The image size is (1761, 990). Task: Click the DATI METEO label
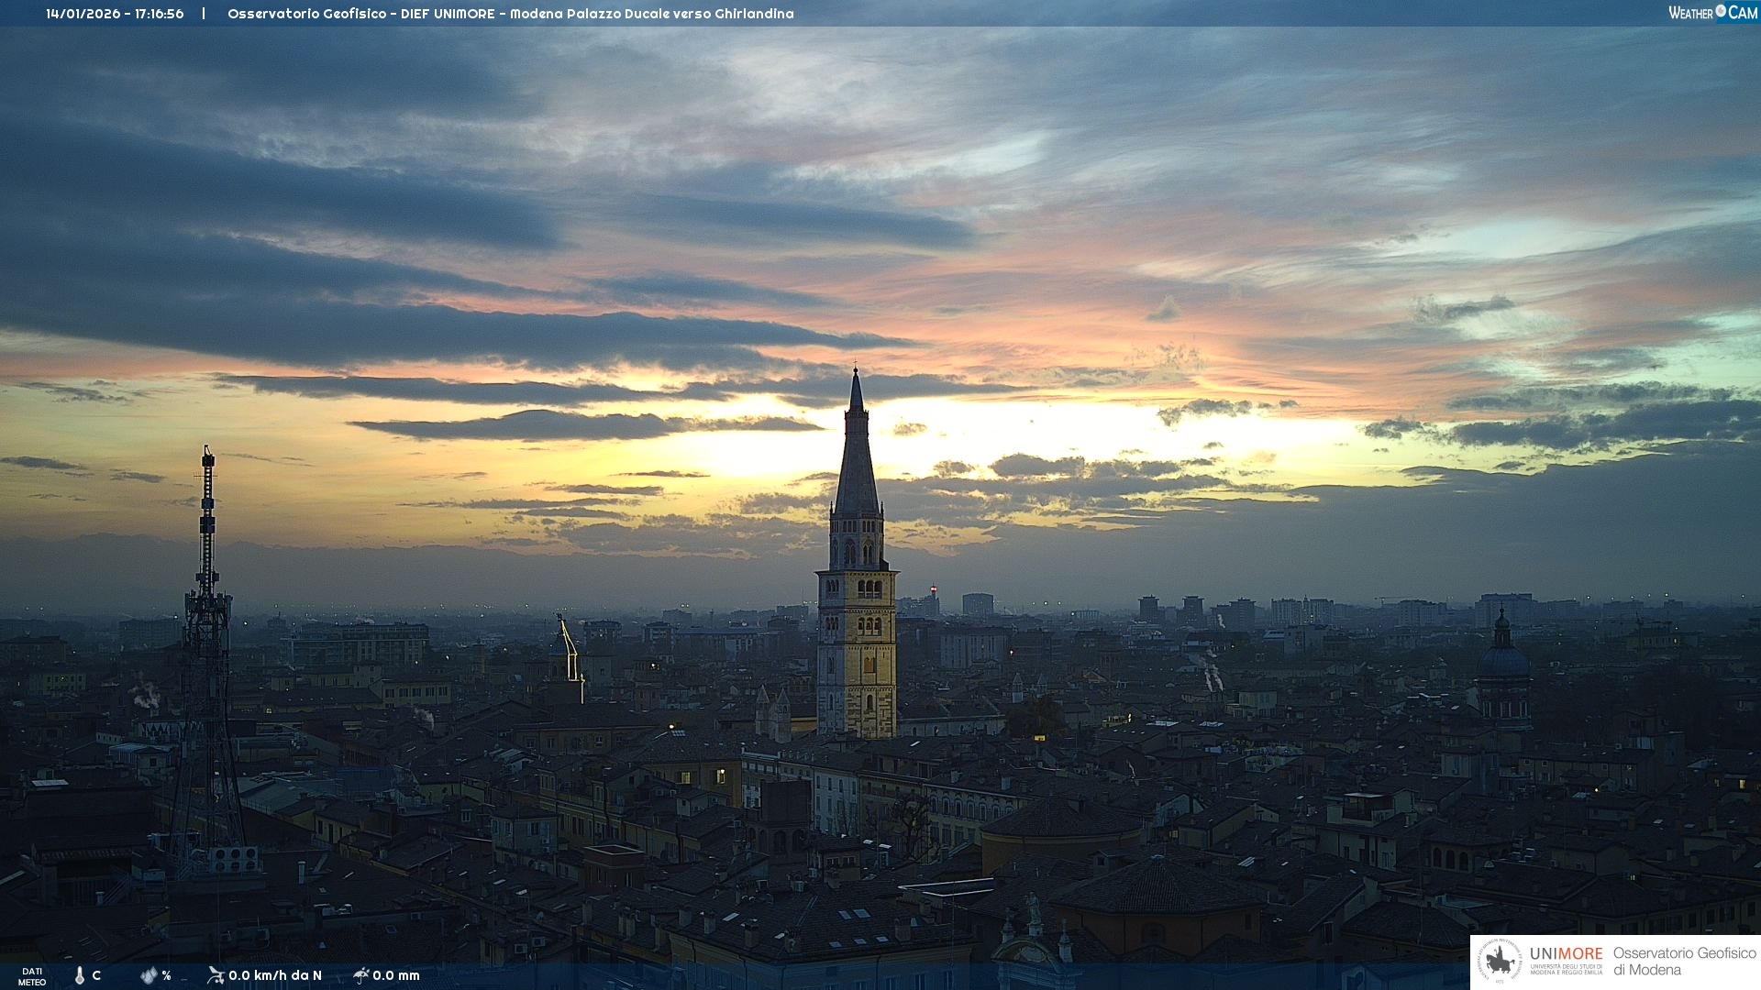tap(32, 976)
